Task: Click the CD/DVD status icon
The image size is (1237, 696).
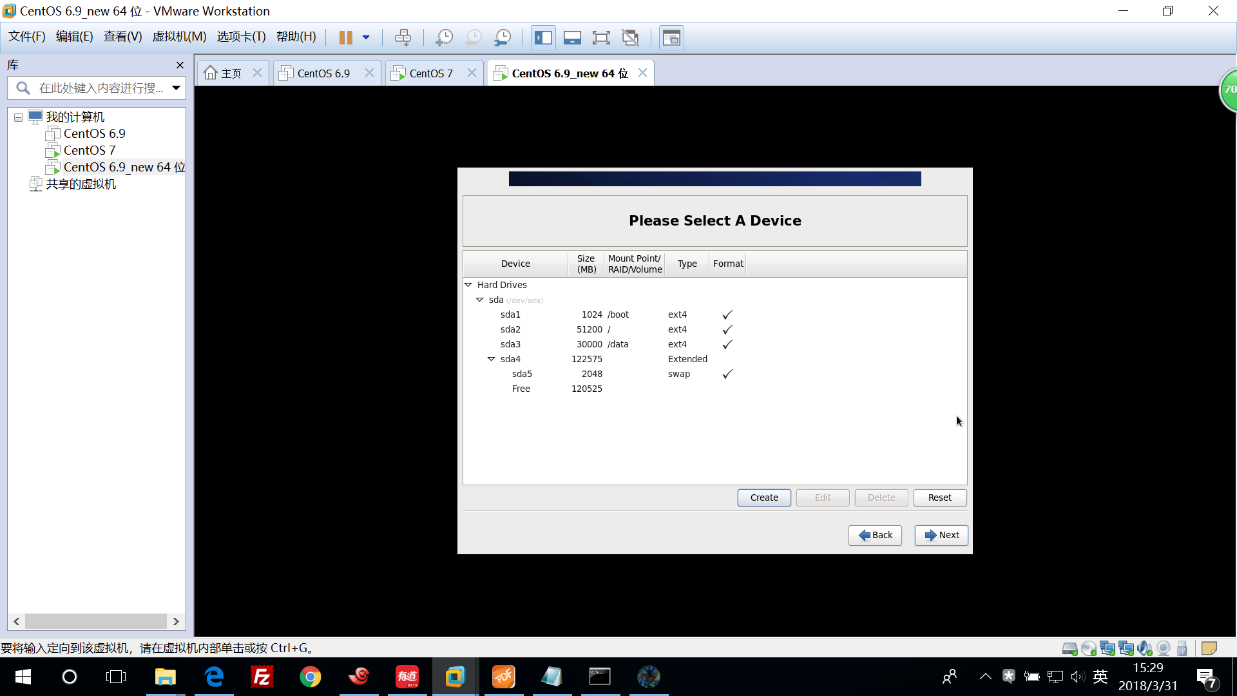Action: click(x=1088, y=648)
